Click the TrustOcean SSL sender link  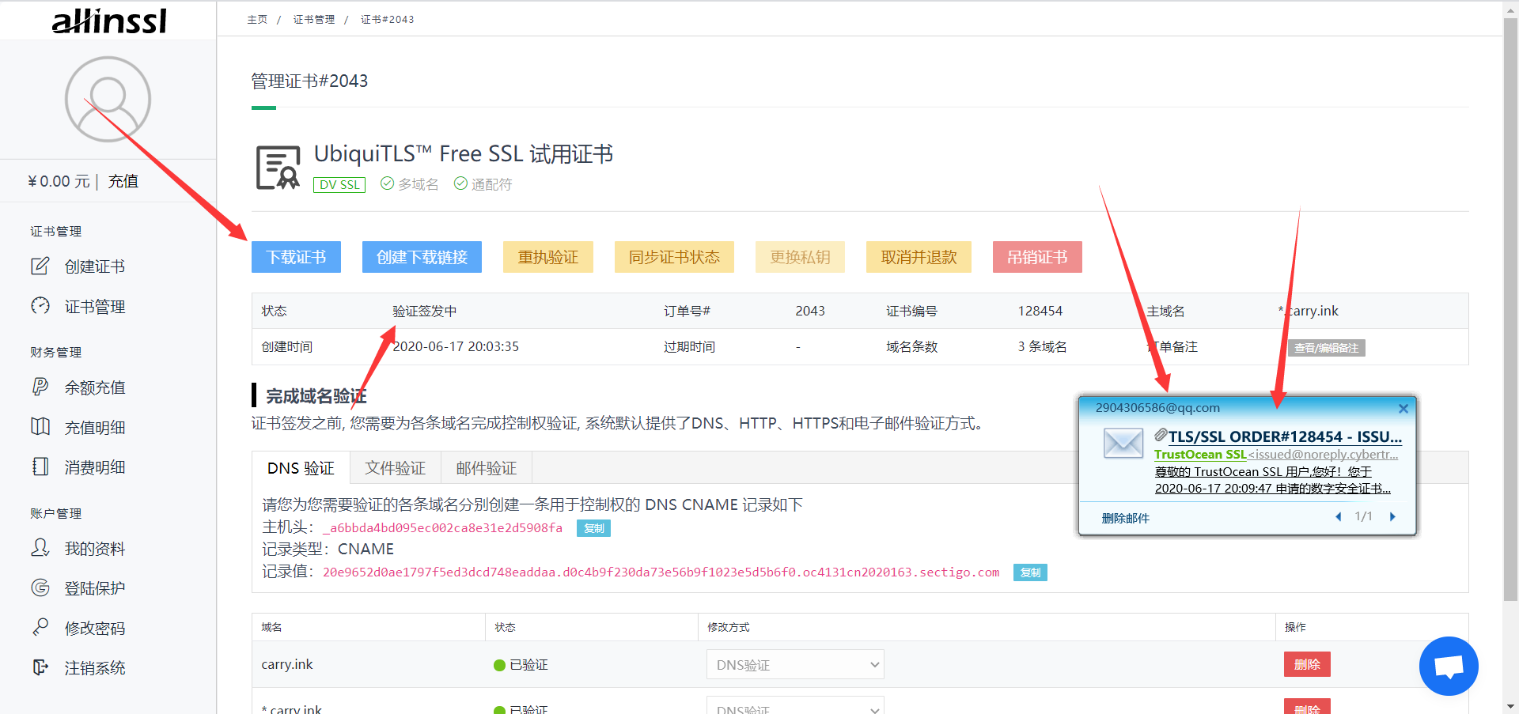[x=1200, y=454]
